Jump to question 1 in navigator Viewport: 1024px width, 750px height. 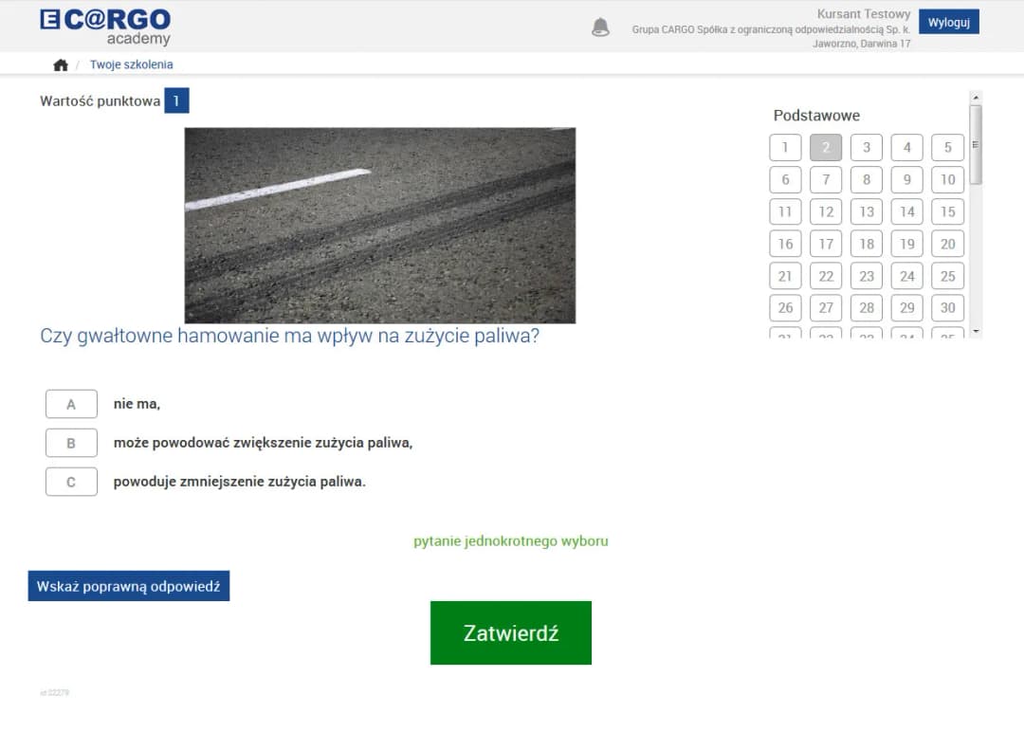click(x=785, y=148)
